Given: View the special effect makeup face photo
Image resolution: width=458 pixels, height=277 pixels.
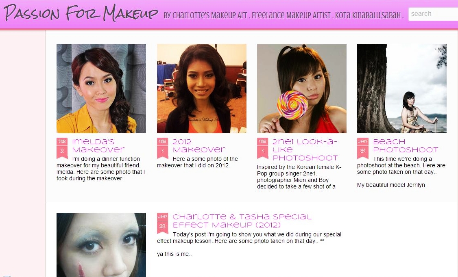Looking at the screenshot, I should (x=101, y=245).
